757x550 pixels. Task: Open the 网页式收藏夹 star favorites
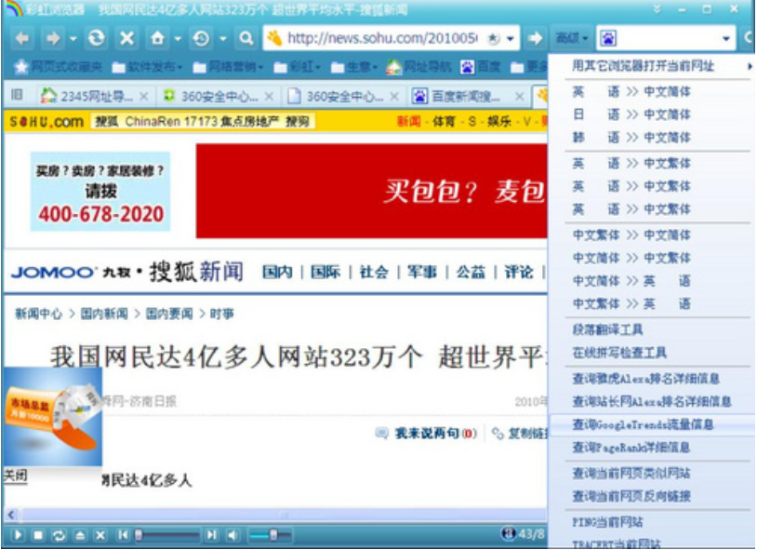pyautogui.click(x=59, y=67)
